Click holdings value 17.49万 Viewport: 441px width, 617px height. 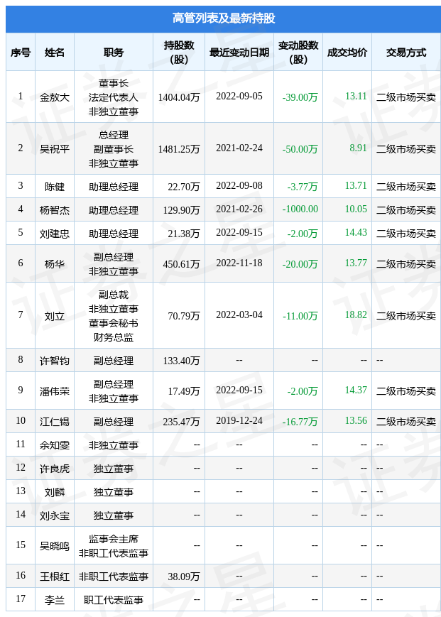pos(184,391)
